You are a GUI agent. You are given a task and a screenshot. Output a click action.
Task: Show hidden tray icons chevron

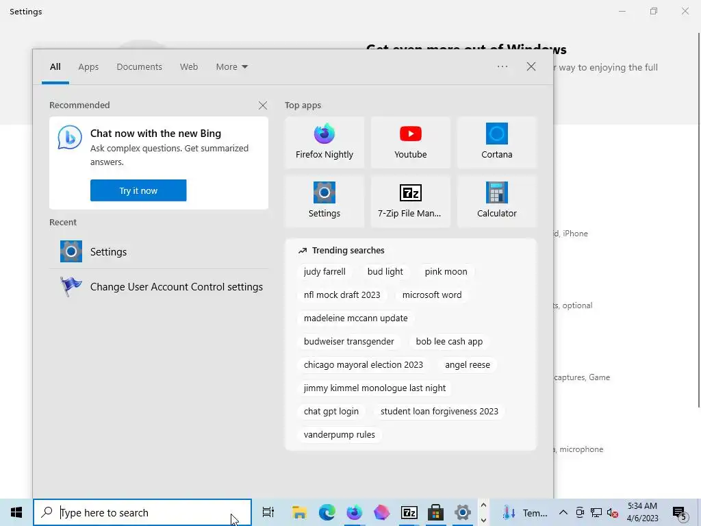[563, 512]
